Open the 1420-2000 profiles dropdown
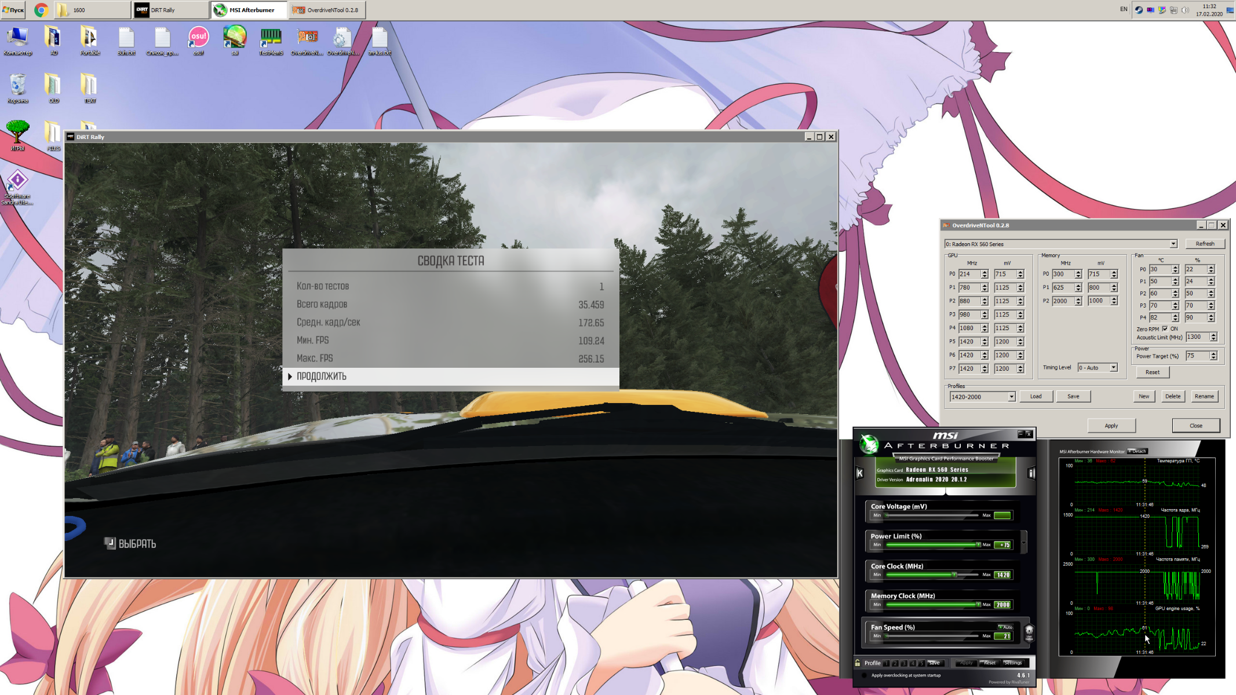 pos(1011,397)
